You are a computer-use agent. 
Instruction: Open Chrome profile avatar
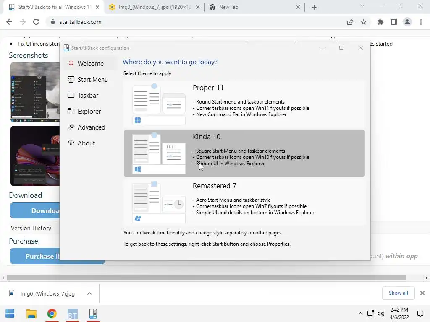pos(407,22)
